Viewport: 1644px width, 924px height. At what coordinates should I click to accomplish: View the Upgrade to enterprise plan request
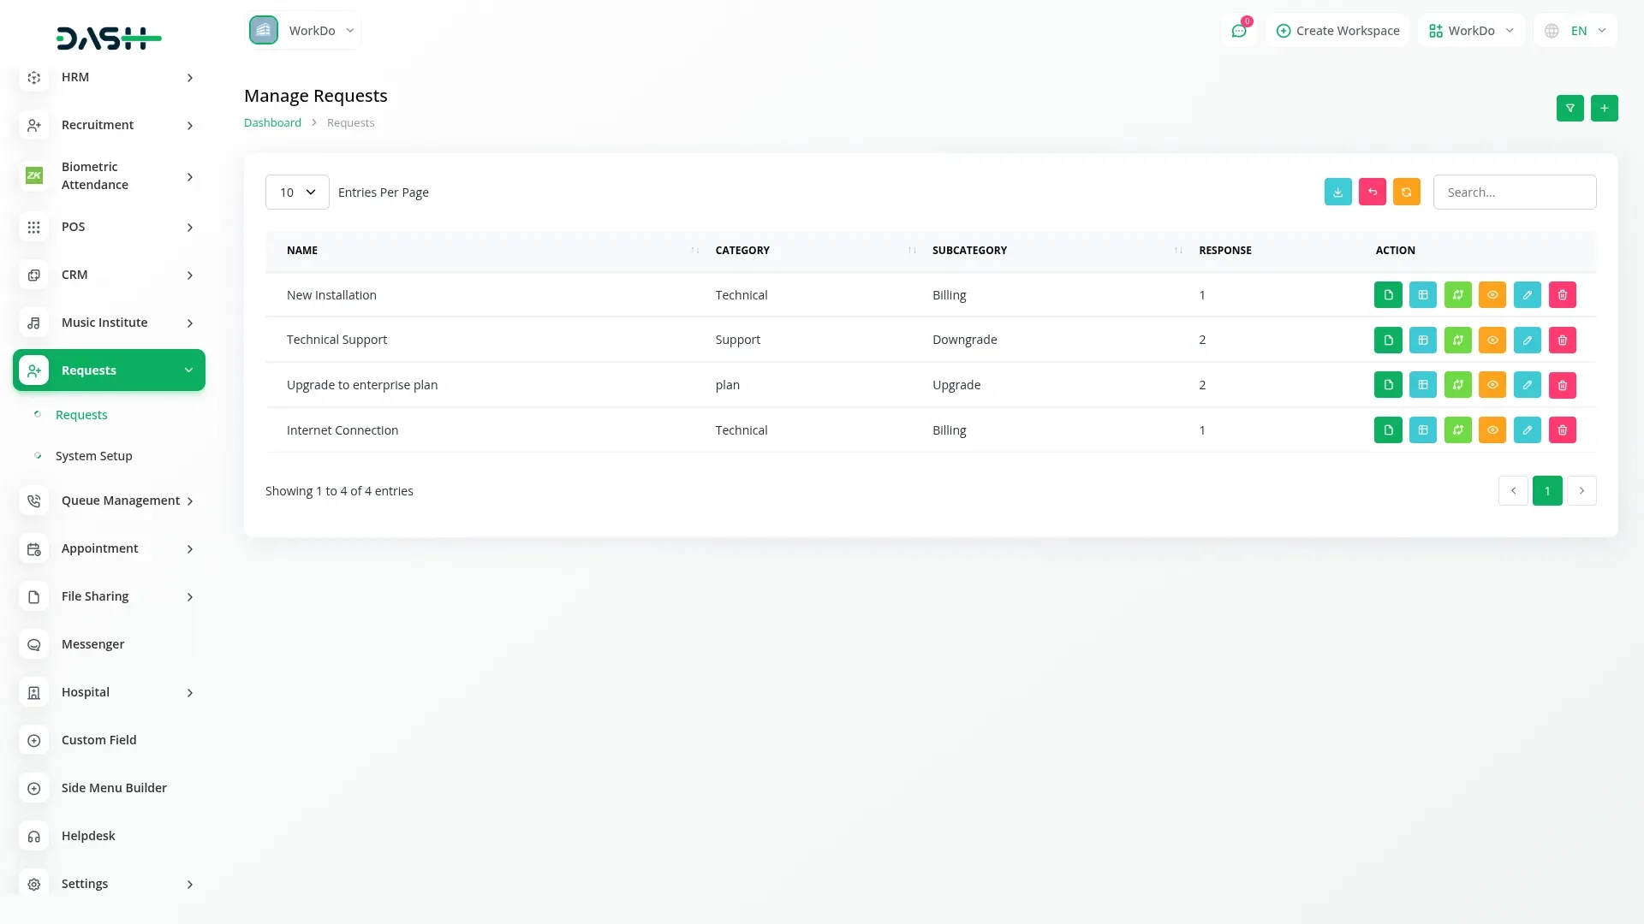(x=1492, y=385)
